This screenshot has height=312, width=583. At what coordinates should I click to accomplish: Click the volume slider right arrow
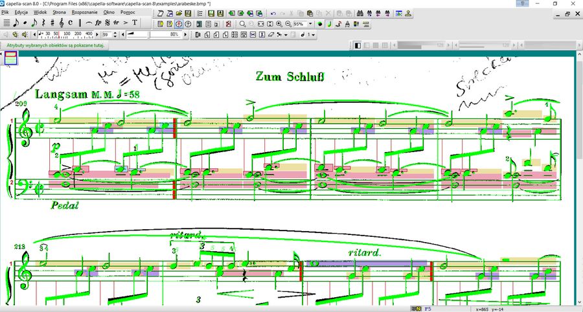(185, 34)
